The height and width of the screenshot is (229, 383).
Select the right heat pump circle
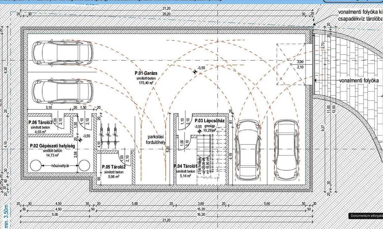click(85, 166)
